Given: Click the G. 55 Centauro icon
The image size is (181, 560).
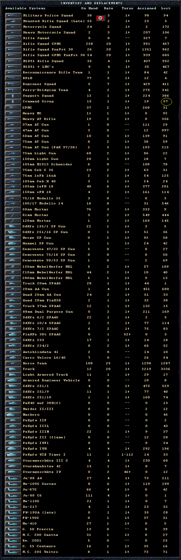Looking at the screenshot, I should pos(13,546).
